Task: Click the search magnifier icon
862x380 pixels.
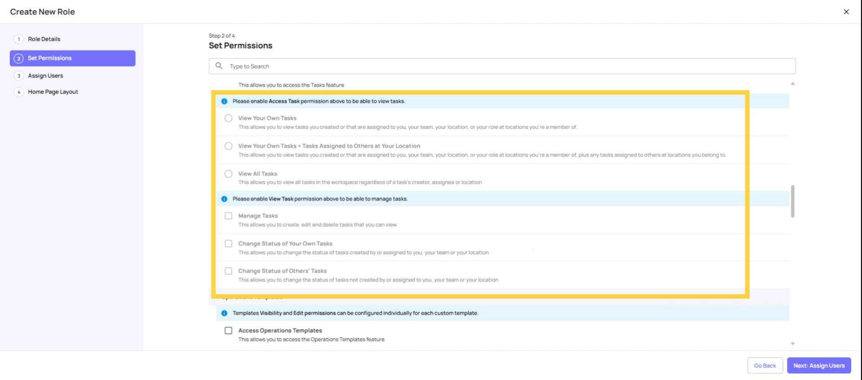Action: [219, 66]
